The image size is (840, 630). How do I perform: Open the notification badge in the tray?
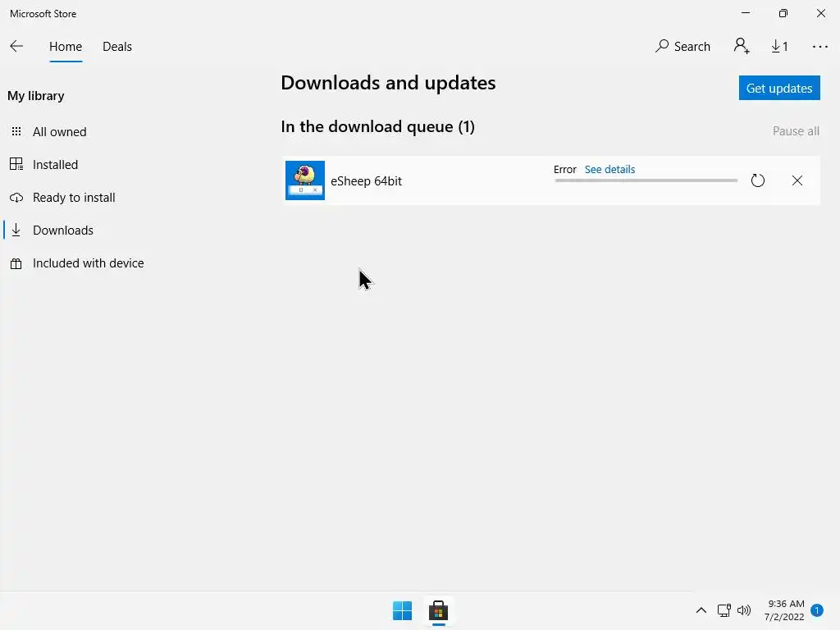[817, 610]
